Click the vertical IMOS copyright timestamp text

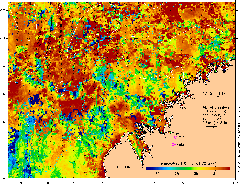[x=239, y=140]
